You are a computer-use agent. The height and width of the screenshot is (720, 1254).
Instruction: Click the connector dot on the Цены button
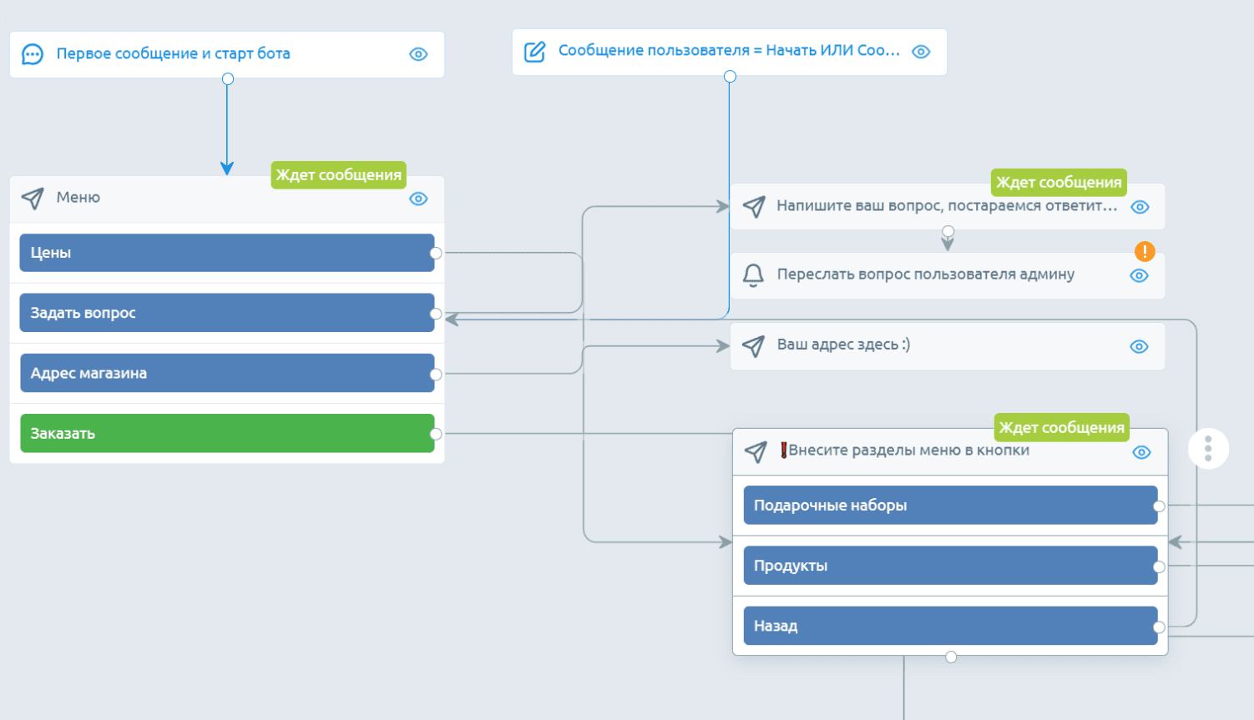pyautogui.click(x=436, y=253)
